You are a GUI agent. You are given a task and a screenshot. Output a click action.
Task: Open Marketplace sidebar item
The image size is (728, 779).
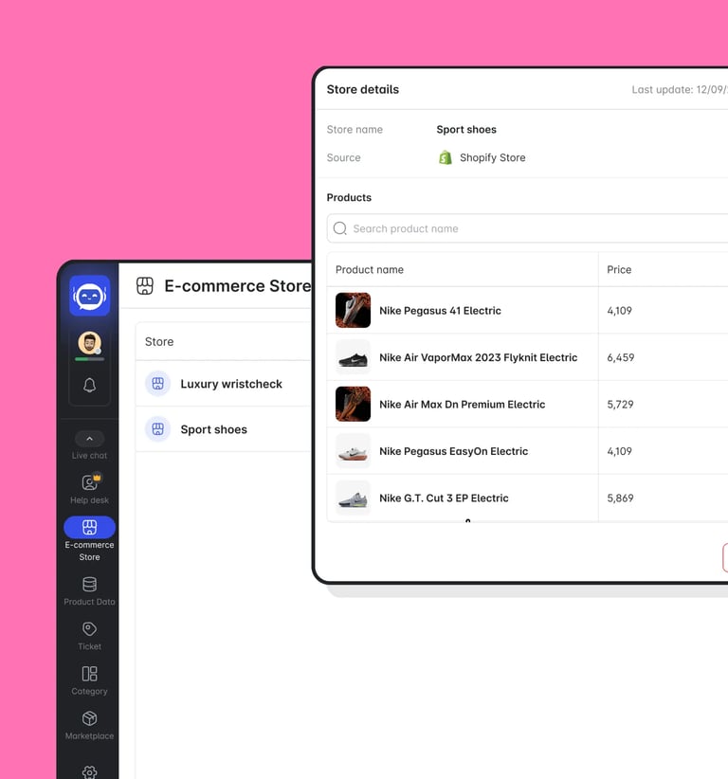89,725
